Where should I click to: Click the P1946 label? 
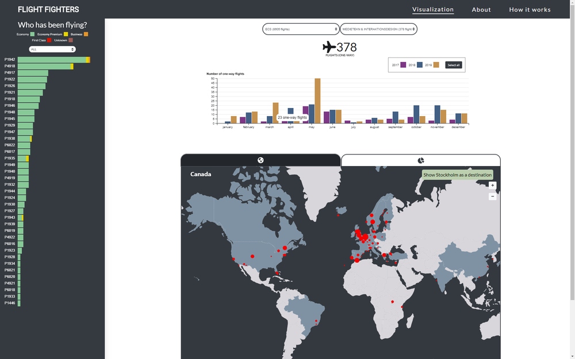tap(10, 106)
